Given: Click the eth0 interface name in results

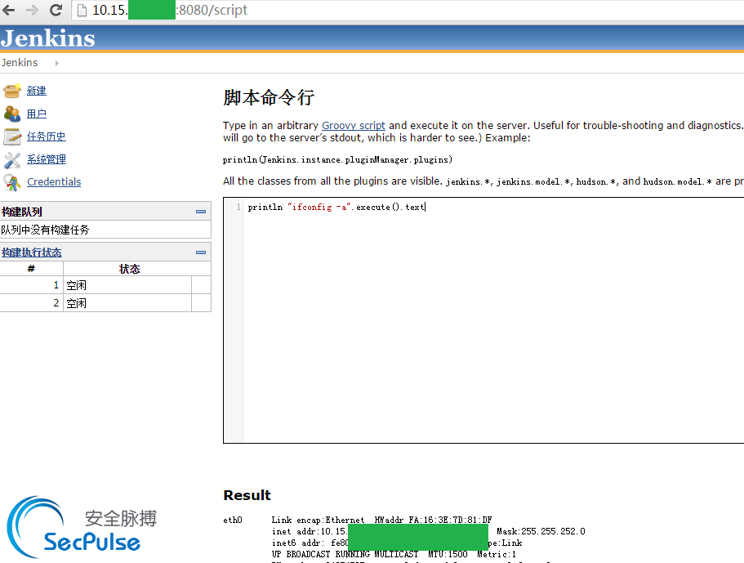Looking at the screenshot, I should pos(233,520).
